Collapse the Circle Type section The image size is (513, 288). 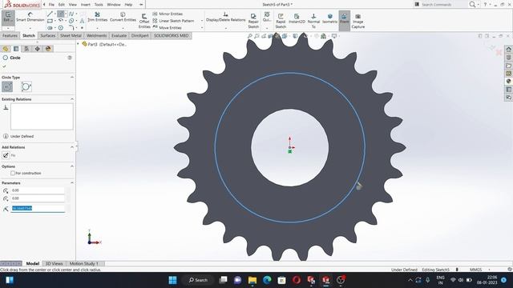[72, 77]
